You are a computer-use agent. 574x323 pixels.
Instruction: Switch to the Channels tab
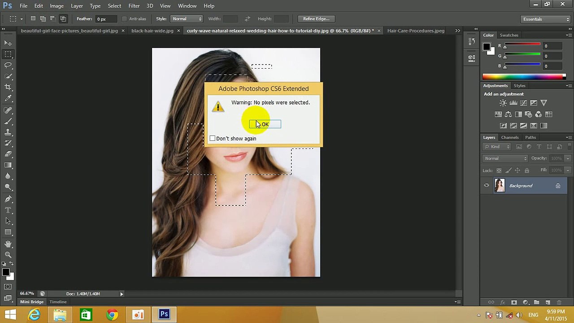coord(509,137)
